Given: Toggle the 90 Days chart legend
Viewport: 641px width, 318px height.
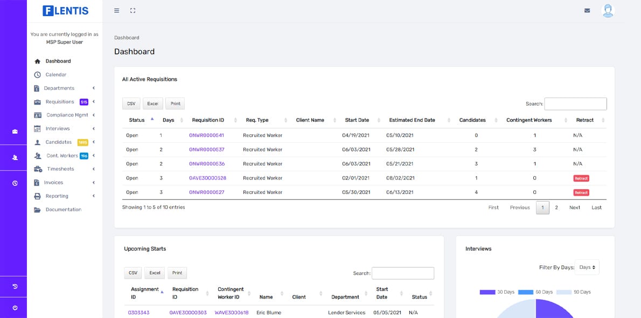Looking at the screenshot, I should coord(573,292).
